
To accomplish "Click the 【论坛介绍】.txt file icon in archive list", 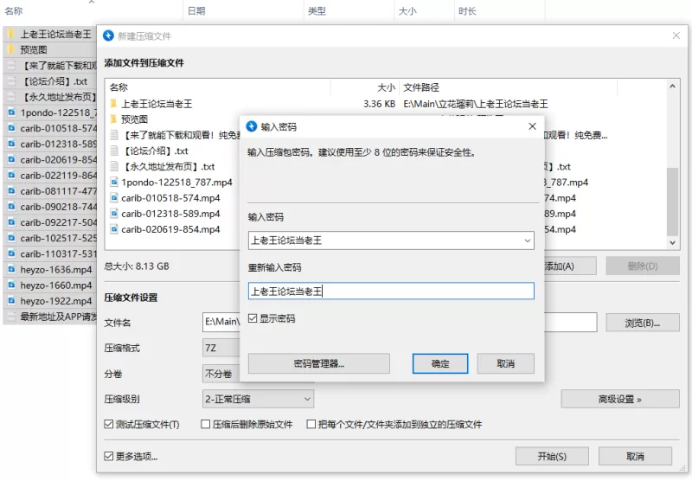I will click(113, 151).
